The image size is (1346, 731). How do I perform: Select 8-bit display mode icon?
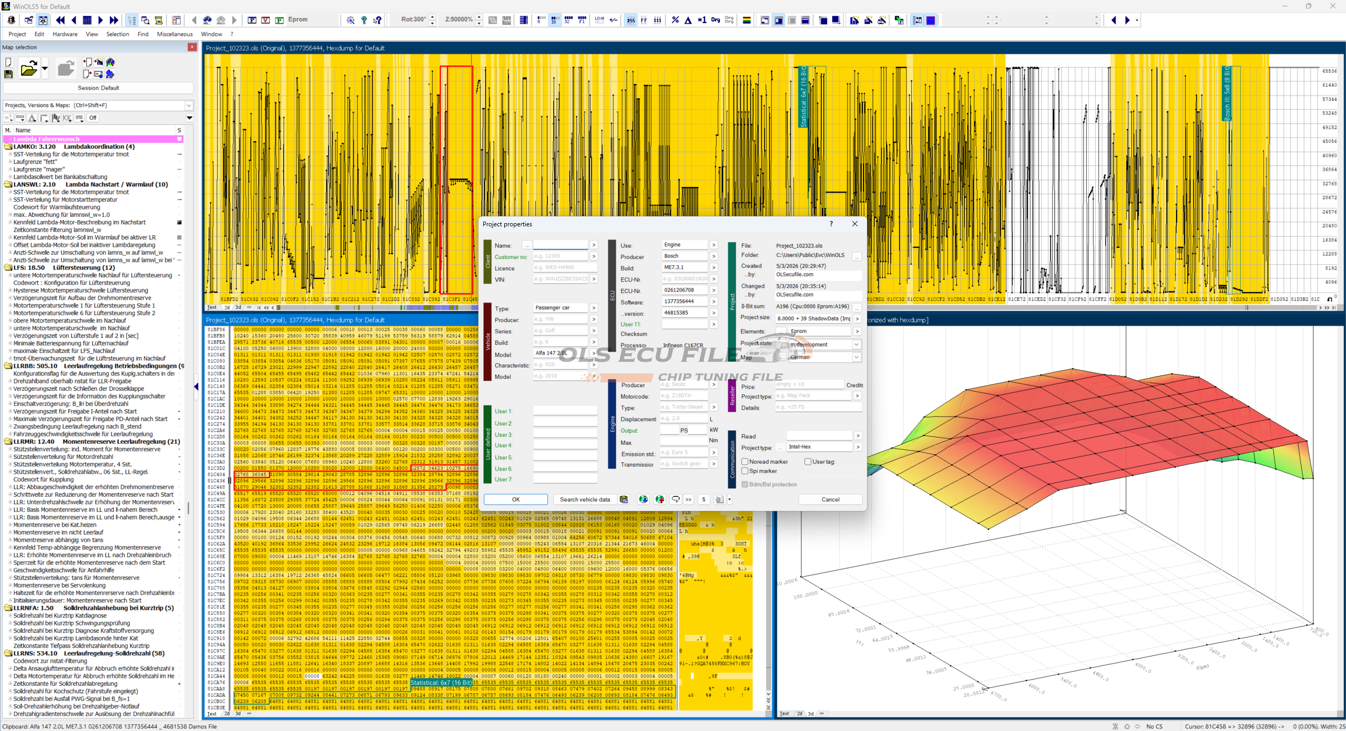tap(541, 20)
